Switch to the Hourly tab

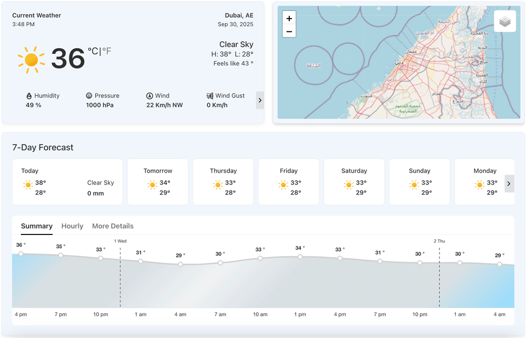pyautogui.click(x=72, y=226)
